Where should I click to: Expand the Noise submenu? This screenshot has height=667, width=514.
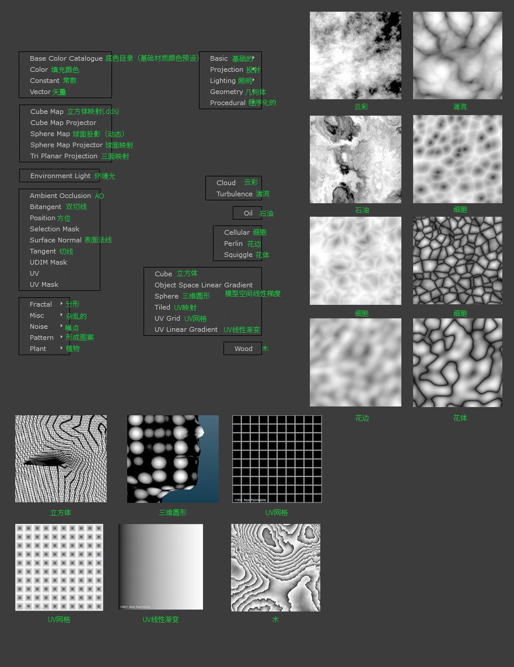[39, 326]
